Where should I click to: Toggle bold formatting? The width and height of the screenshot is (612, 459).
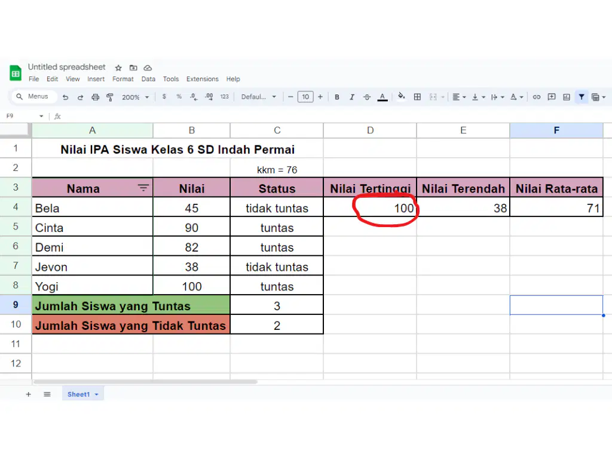tap(337, 97)
